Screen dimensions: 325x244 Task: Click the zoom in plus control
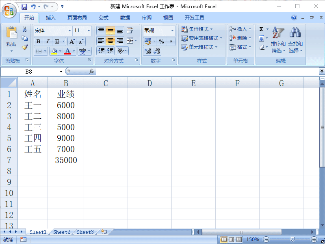click(x=314, y=240)
